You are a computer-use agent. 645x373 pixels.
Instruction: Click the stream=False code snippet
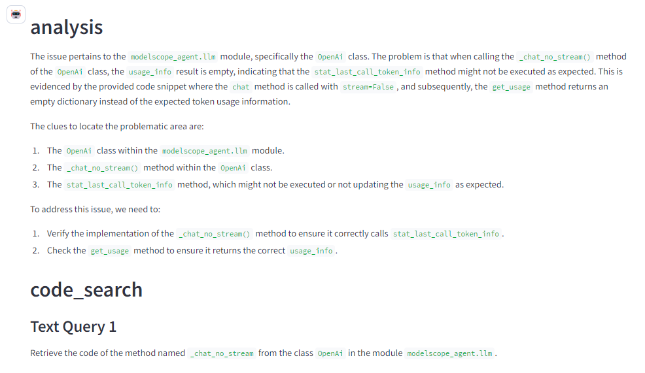[x=368, y=87]
